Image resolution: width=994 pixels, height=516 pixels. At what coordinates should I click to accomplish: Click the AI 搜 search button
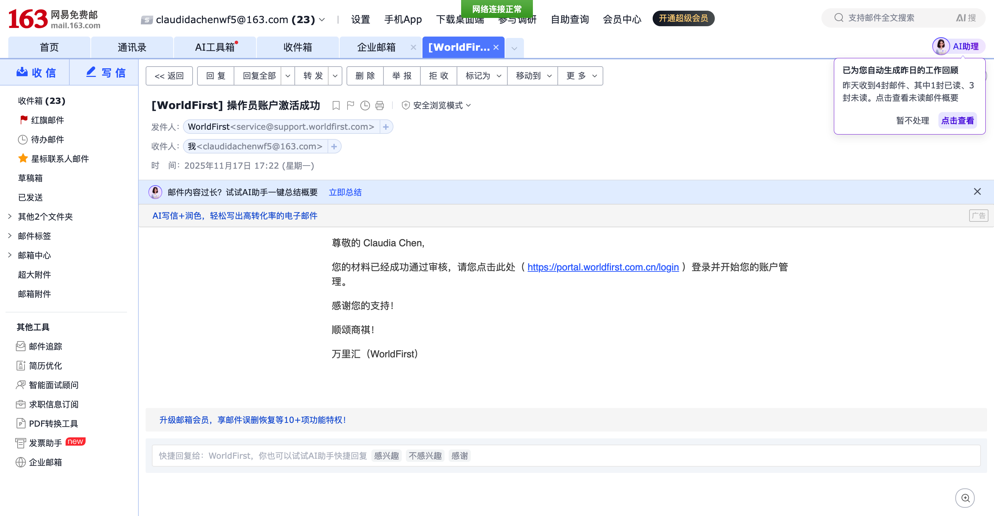pyautogui.click(x=966, y=18)
